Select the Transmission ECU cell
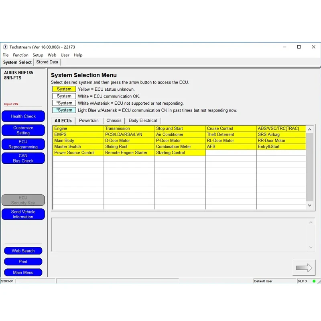This screenshot has width=321, height=321. [x=129, y=128]
